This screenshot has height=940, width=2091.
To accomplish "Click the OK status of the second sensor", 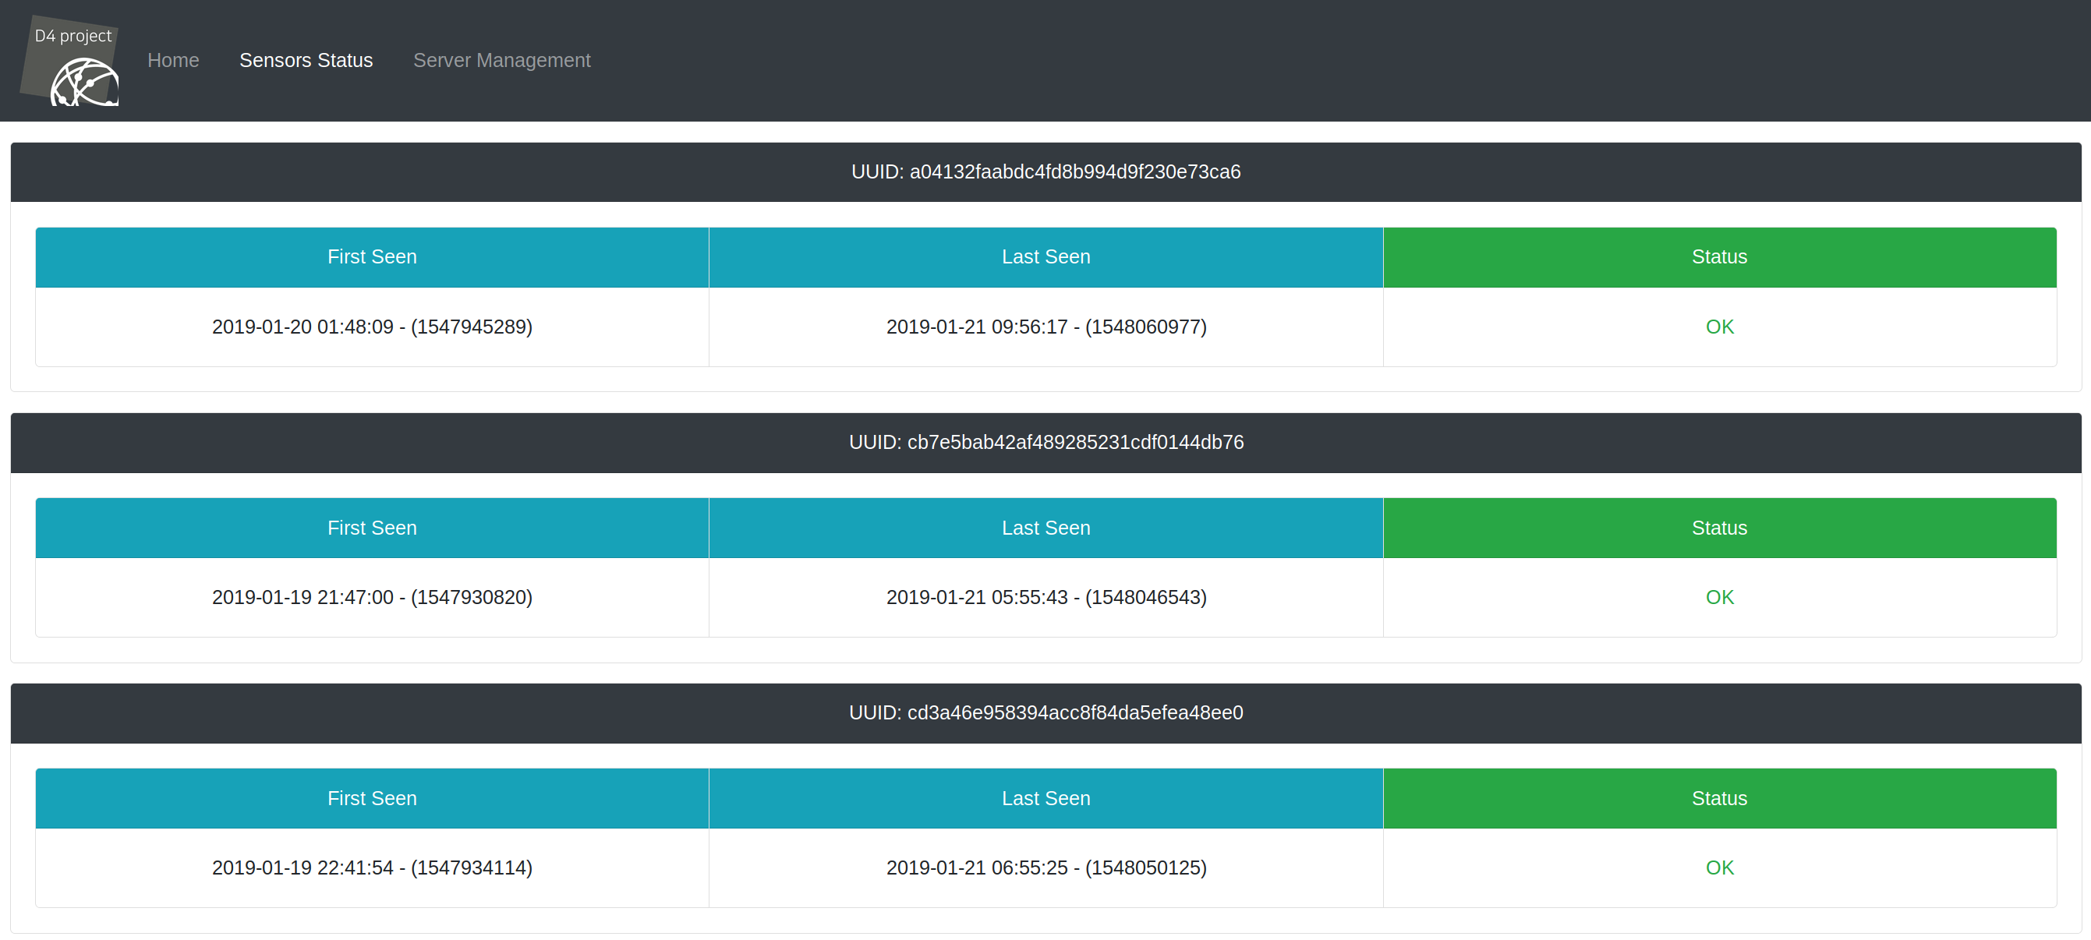I will (1719, 598).
